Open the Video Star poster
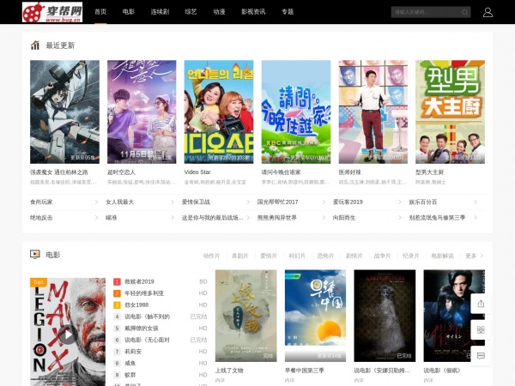515x386 pixels. (219, 112)
